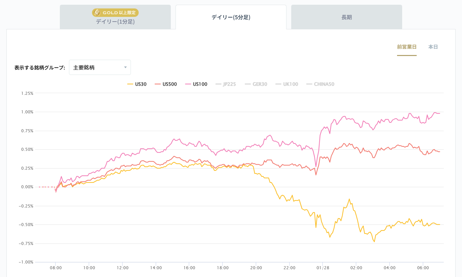
Task: Click the dropdown arrow in the symbol selector
Action: point(125,67)
